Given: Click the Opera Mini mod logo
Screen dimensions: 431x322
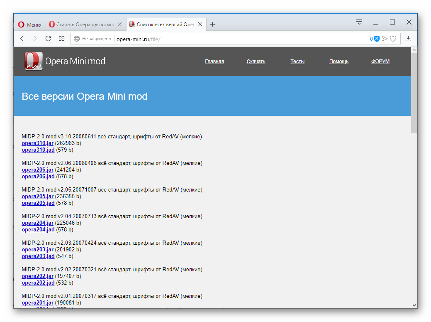Looking at the screenshot, I should [x=65, y=61].
